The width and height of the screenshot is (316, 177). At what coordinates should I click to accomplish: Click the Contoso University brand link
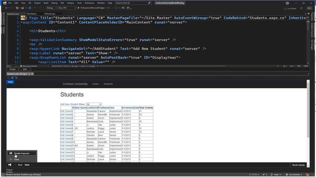click(75, 84)
